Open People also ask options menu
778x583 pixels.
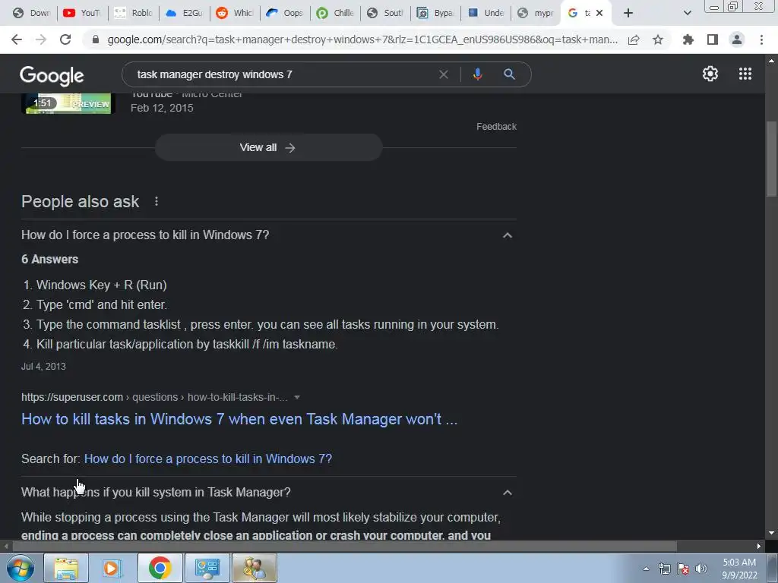(x=157, y=201)
